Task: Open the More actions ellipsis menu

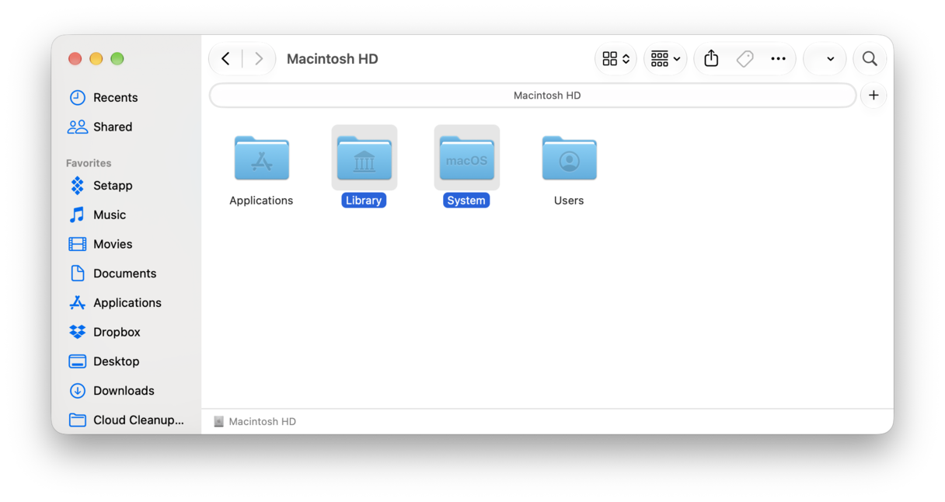Action: [778, 59]
